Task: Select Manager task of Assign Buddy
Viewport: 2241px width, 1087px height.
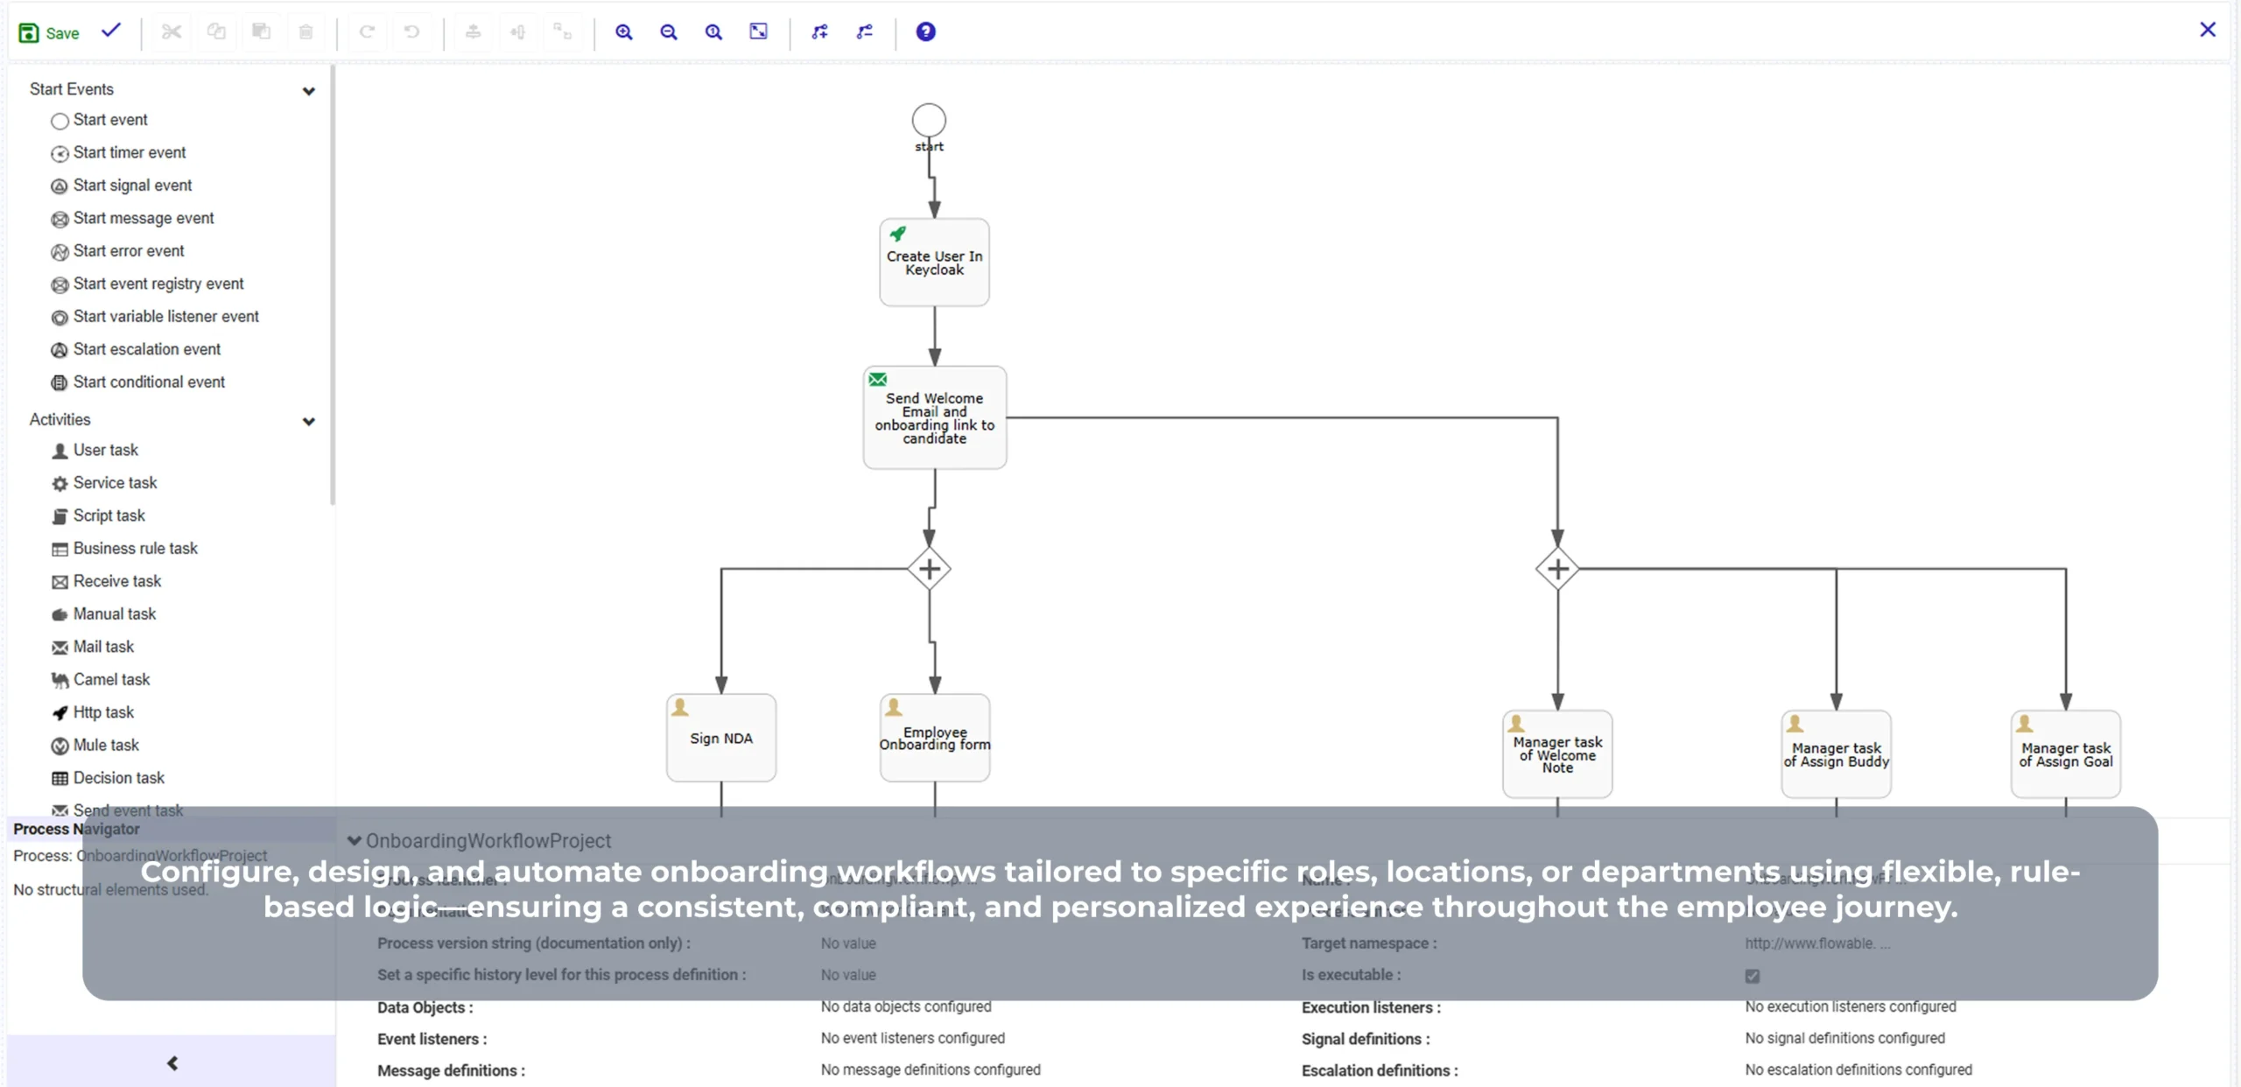Action: point(1836,754)
